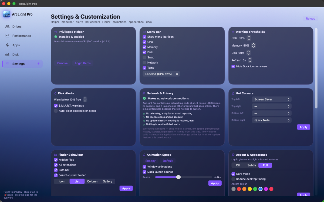The image size is (324, 202).
Task: Apply the Animation Speed settings
Action: (215, 183)
